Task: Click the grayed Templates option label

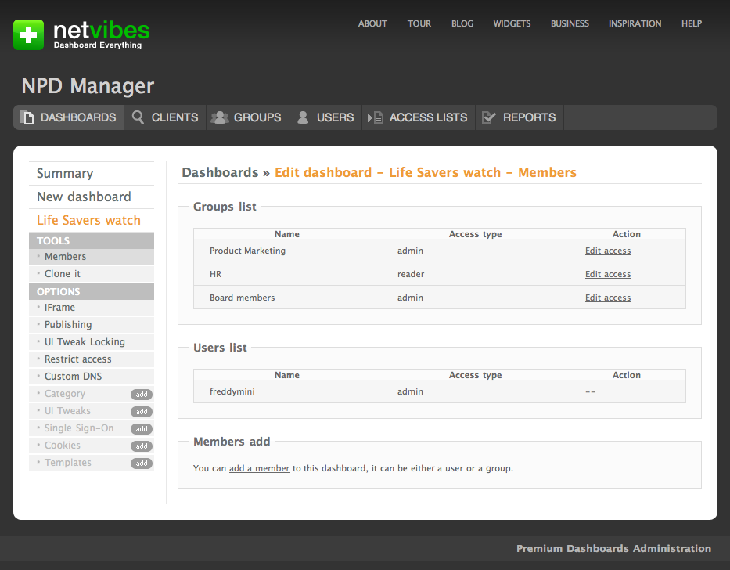Action: tap(68, 463)
